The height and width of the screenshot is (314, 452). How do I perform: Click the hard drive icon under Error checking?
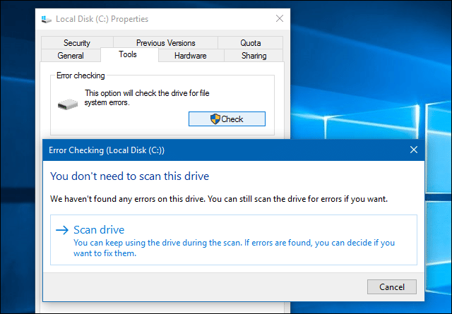[66, 103]
